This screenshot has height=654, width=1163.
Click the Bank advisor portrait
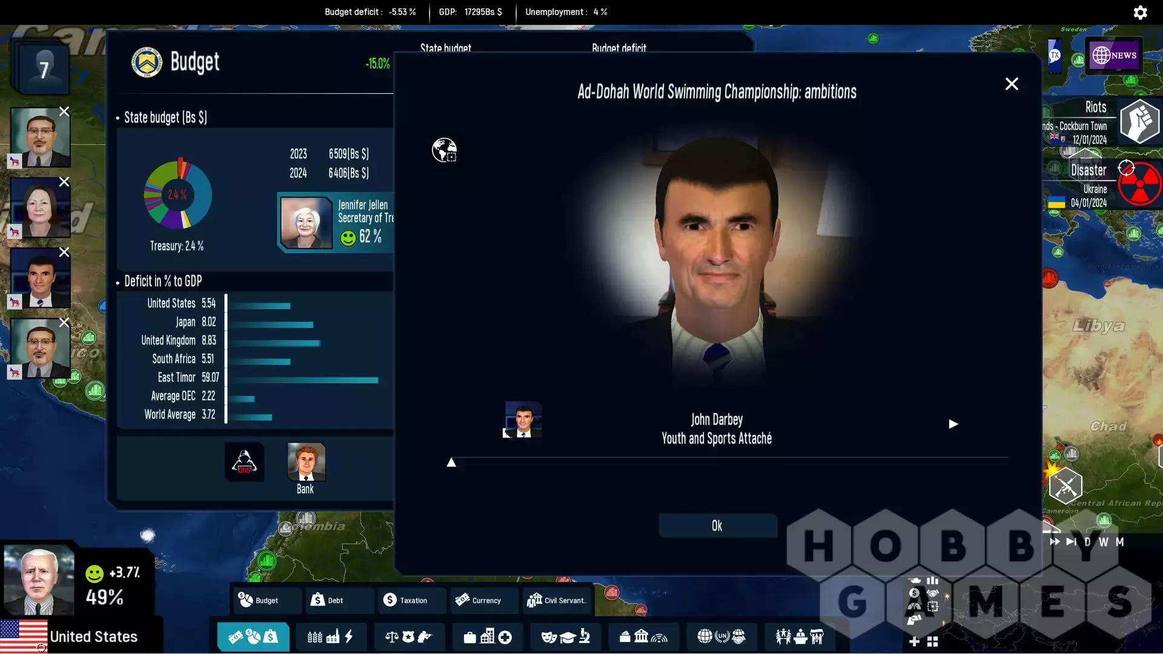click(306, 462)
